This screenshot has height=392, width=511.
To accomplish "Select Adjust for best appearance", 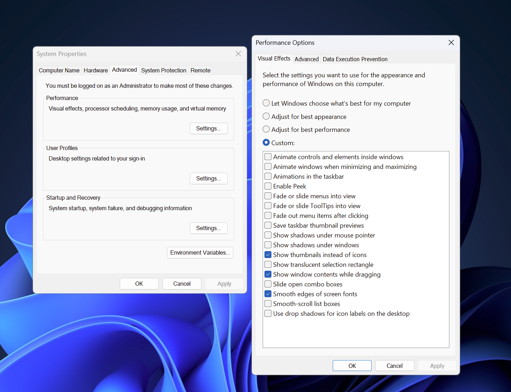I will (x=266, y=116).
